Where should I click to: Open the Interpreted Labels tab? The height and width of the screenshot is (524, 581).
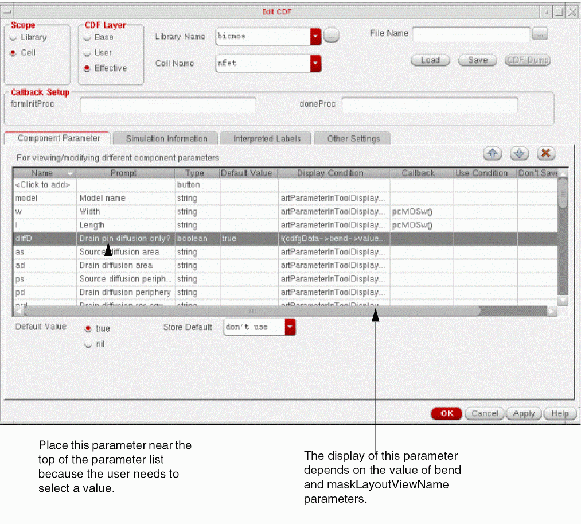(267, 138)
